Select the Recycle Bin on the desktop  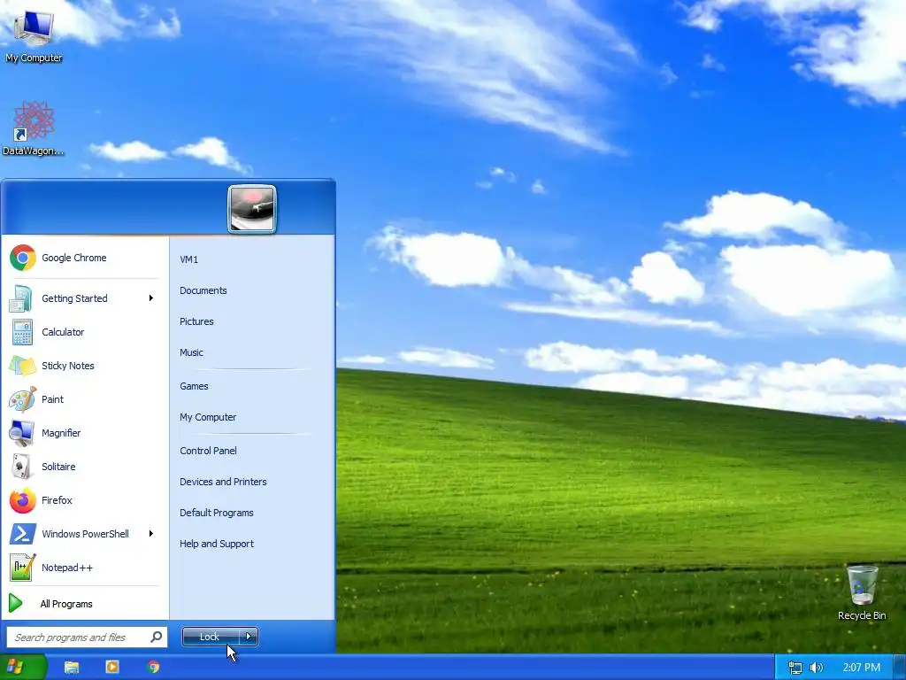point(862,593)
